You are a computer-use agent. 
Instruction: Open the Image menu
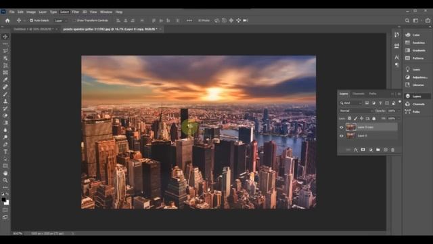coord(31,12)
